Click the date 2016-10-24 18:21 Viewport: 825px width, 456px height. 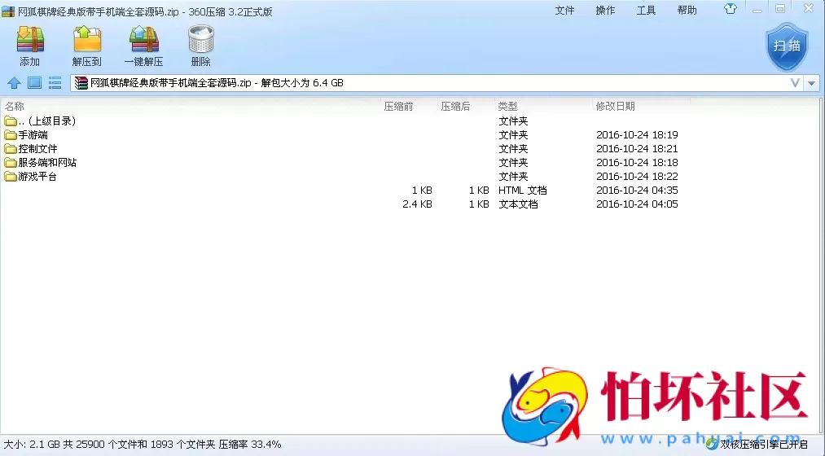637,149
